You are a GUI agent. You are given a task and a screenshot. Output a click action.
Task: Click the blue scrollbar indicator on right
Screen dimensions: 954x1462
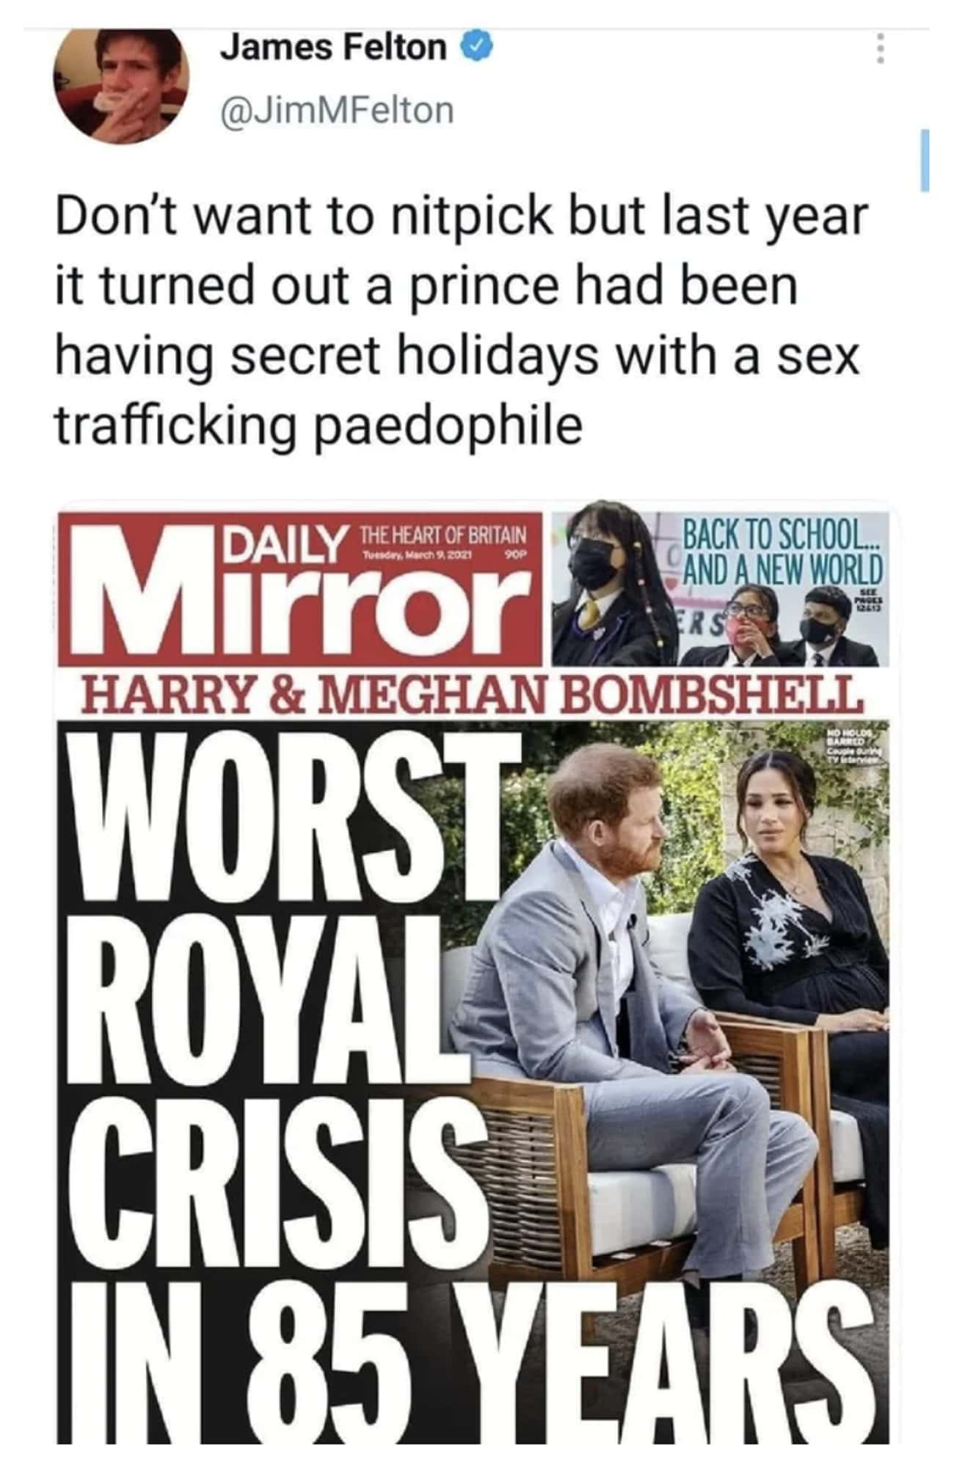pyautogui.click(x=925, y=160)
